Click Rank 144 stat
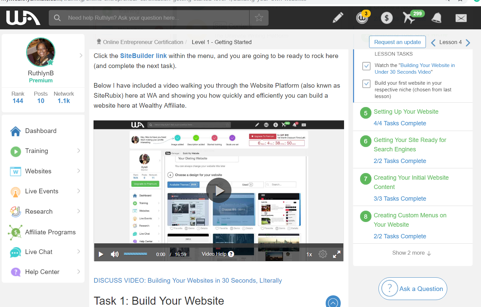 (18, 98)
